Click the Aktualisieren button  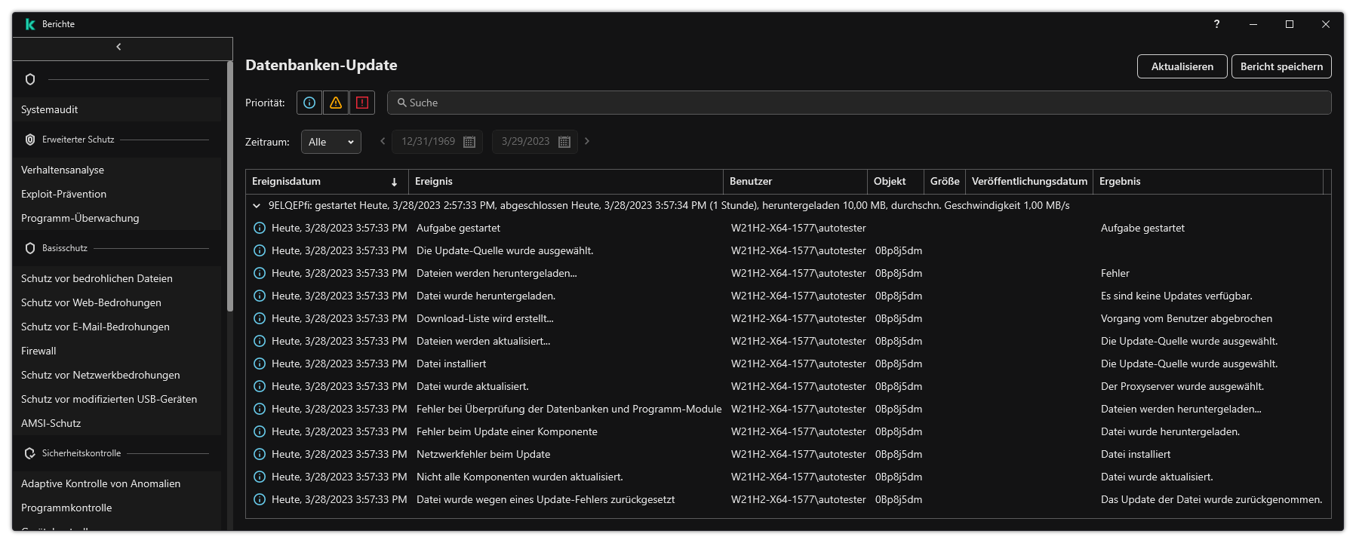pos(1182,66)
